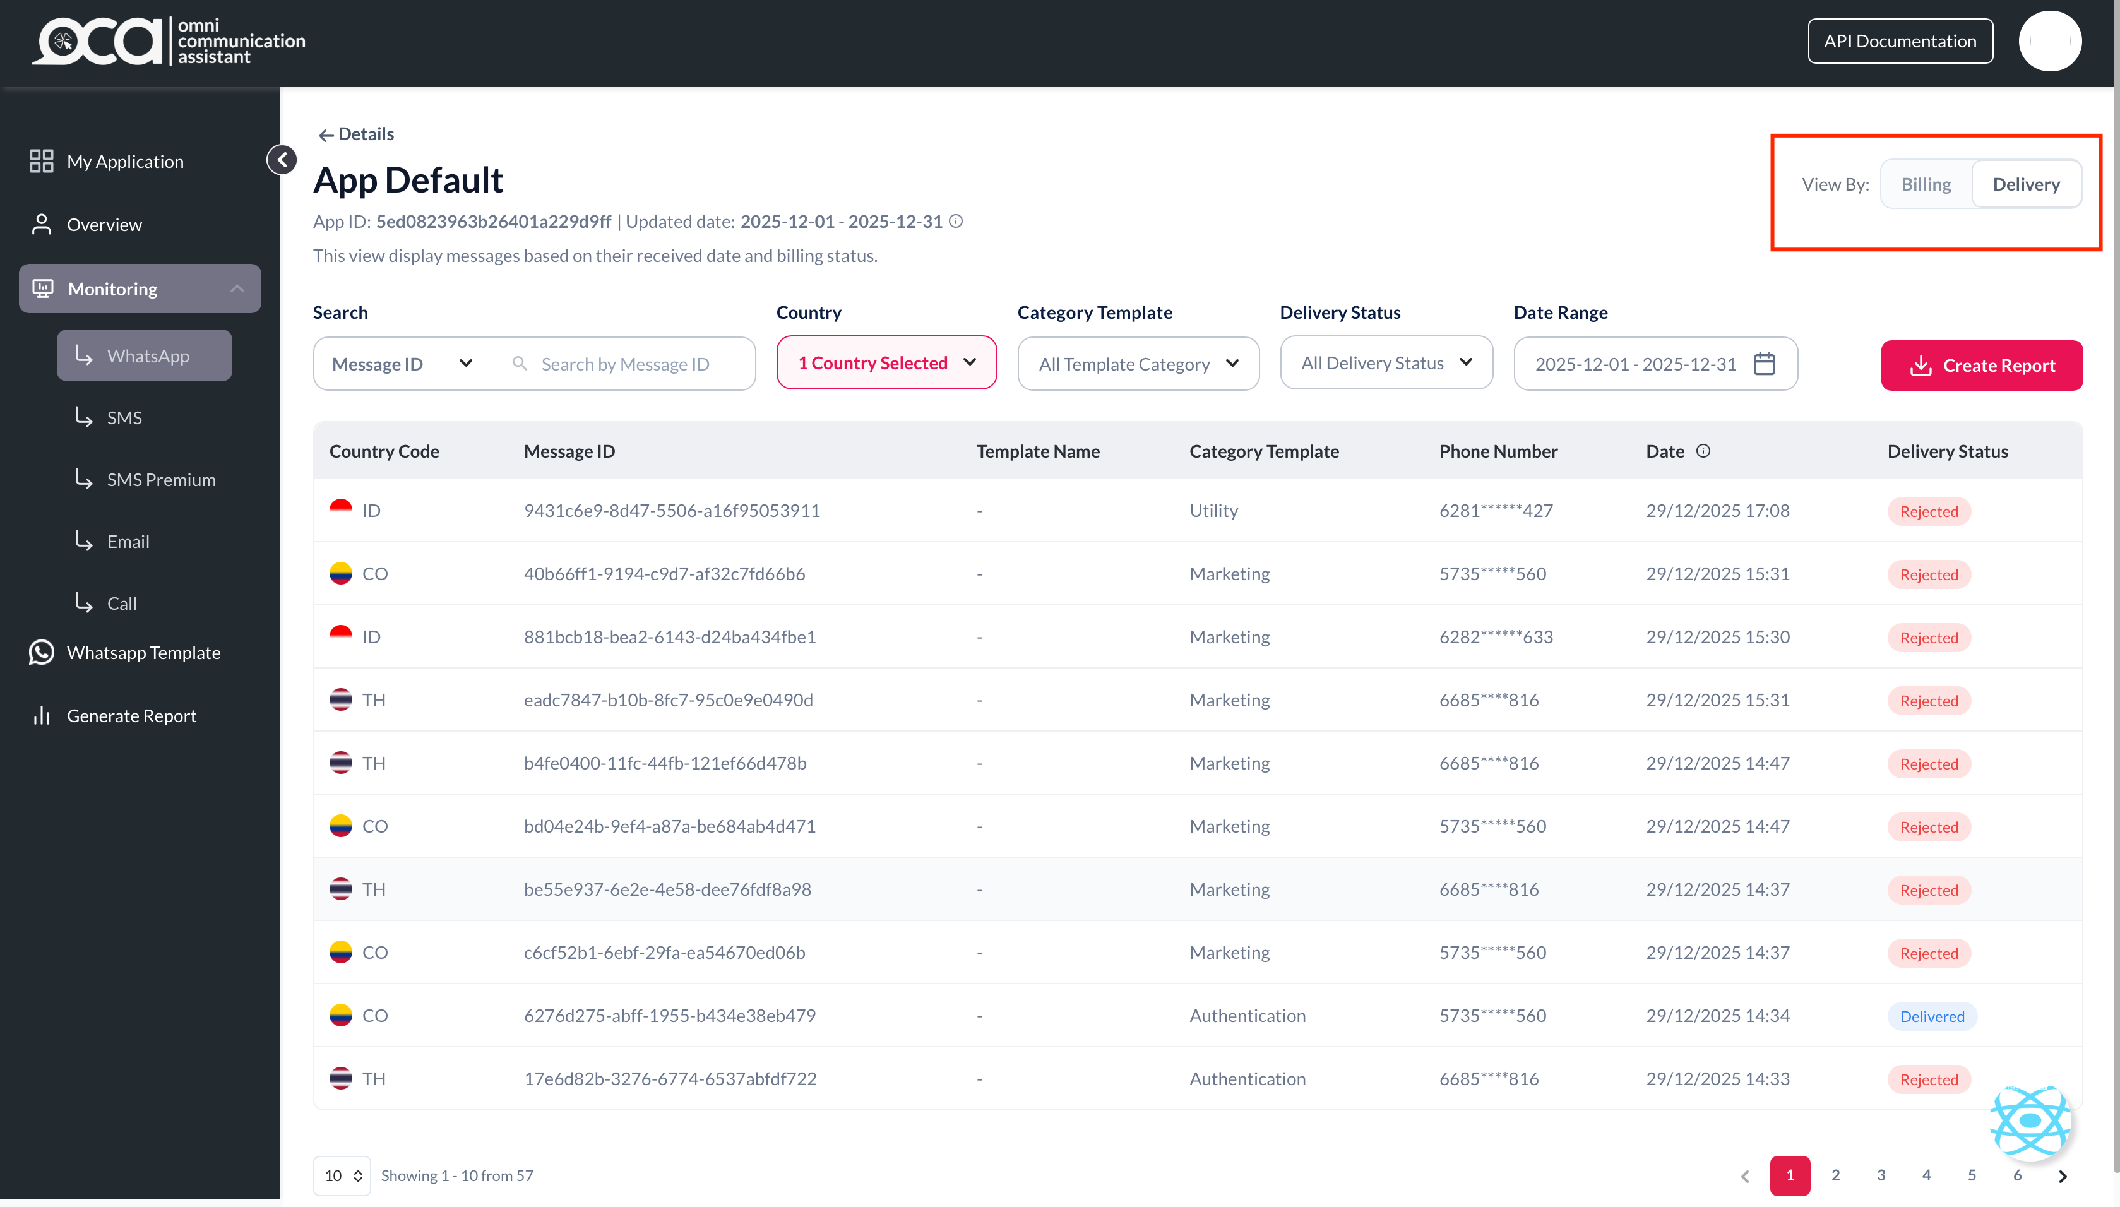The width and height of the screenshot is (2120, 1207).
Task: Expand the All Delivery Status dropdown
Action: 1386,363
